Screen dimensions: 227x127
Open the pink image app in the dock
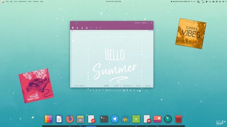tap(157, 119)
